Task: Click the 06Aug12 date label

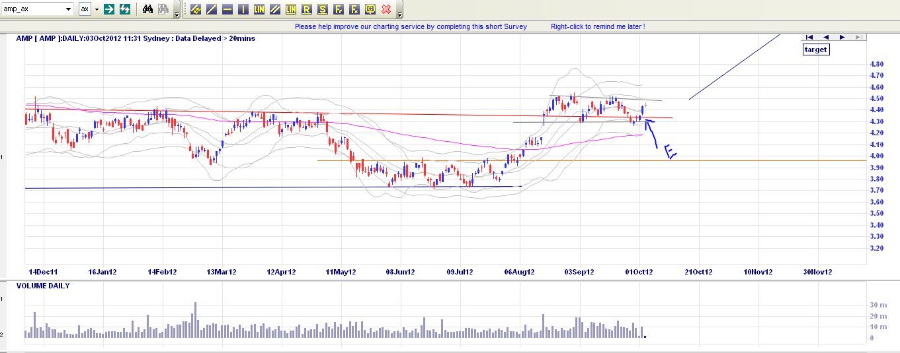Action: [520, 272]
